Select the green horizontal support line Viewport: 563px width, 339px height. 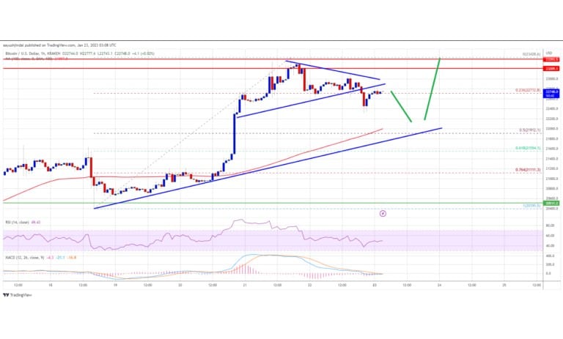[x=273, y=203]
